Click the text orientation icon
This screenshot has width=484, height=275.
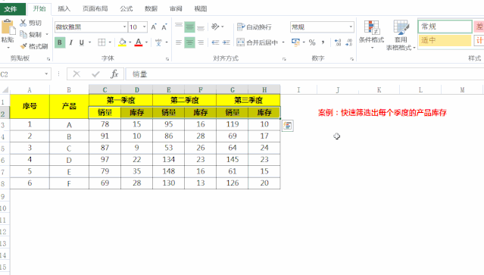[x=215, y=27]
